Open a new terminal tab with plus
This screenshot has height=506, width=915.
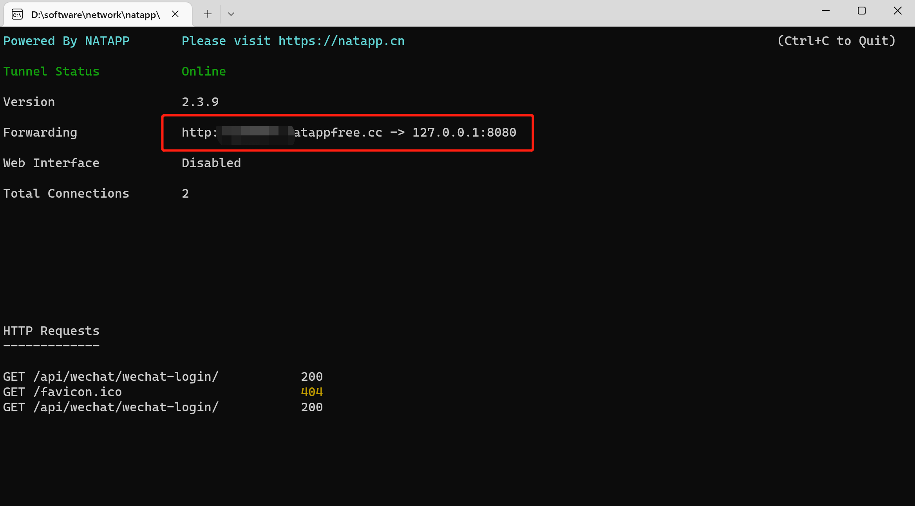(x=208, y=14)
